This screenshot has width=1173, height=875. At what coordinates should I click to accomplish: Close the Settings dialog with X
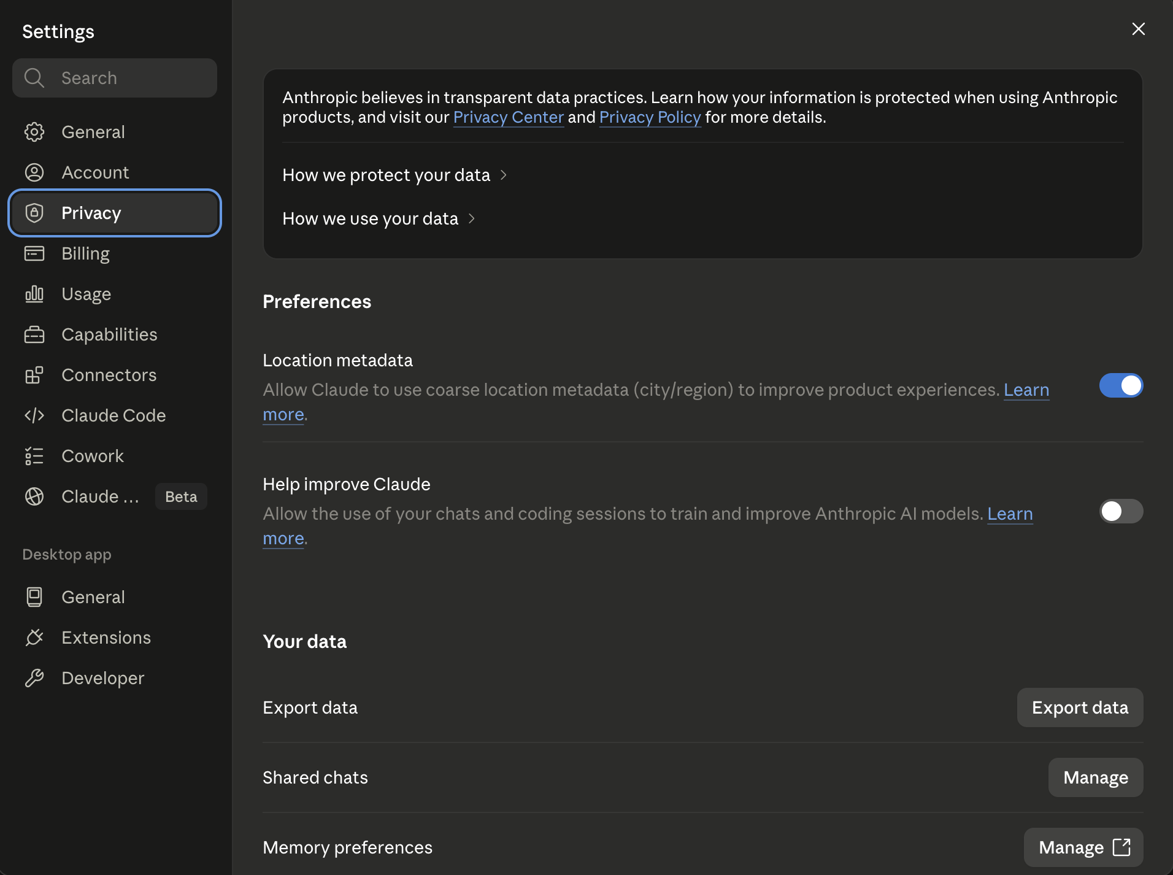pos(1139,29)
